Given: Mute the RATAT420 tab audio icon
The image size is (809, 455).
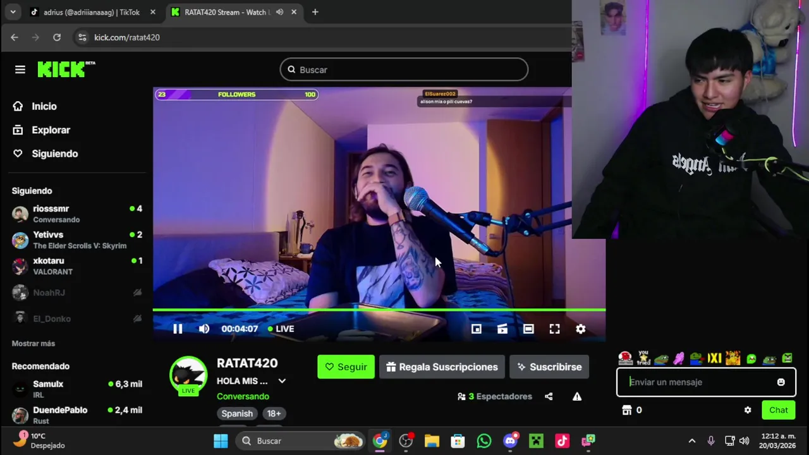Looking at the screenshot, I should [279, 12].
